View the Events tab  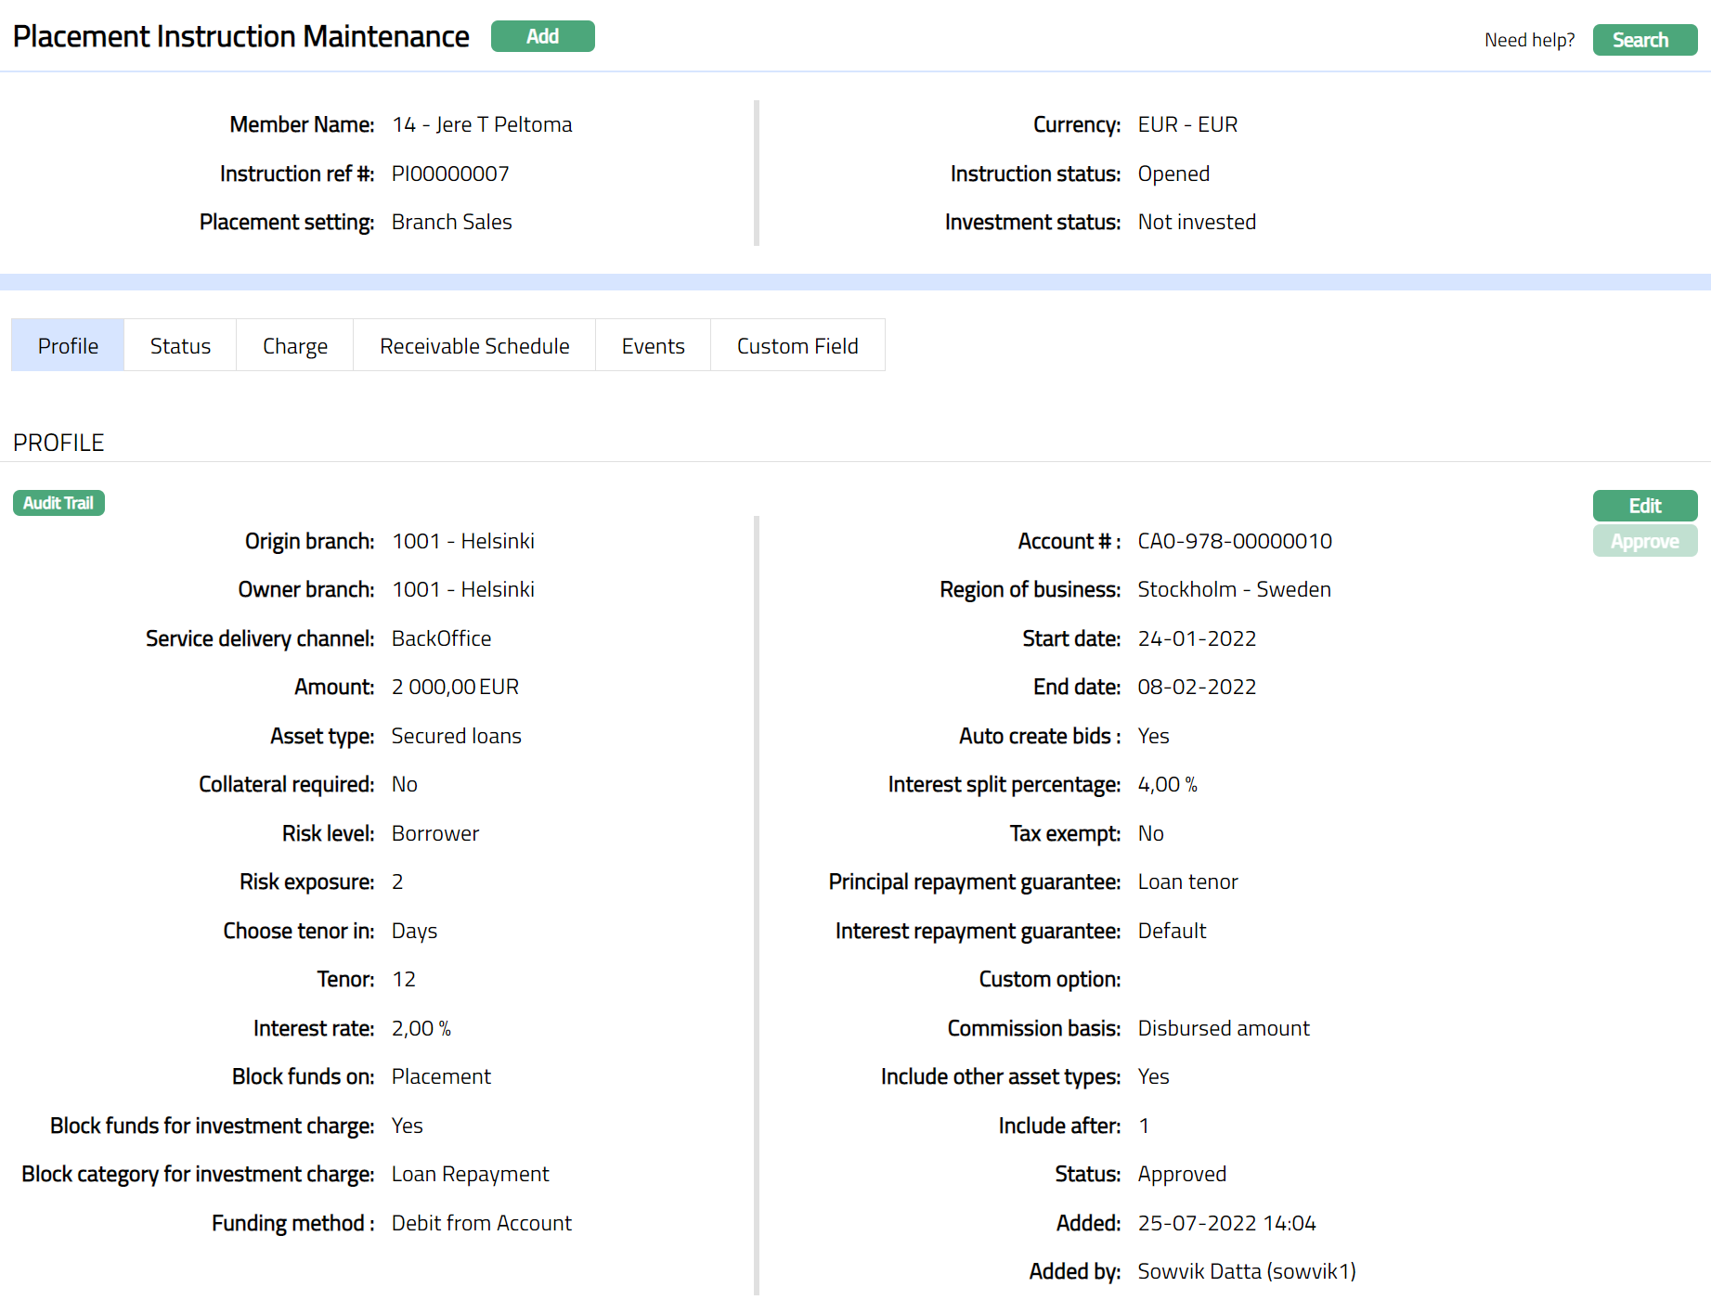[653, 345]
